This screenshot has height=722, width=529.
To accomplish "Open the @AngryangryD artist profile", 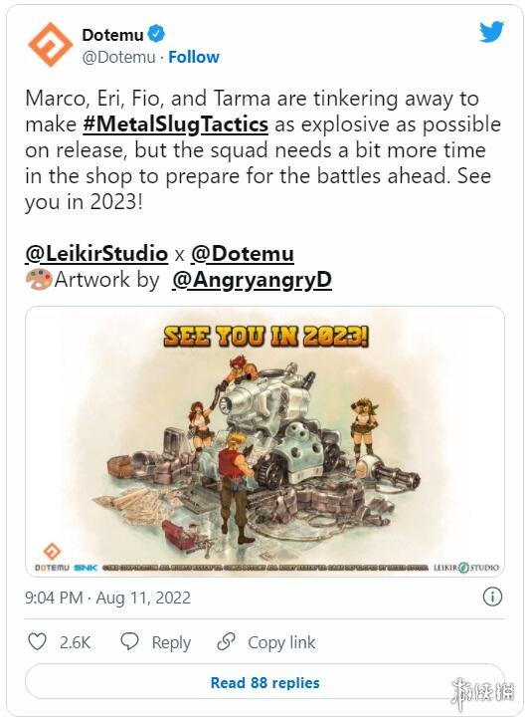I will coord(252,280).
